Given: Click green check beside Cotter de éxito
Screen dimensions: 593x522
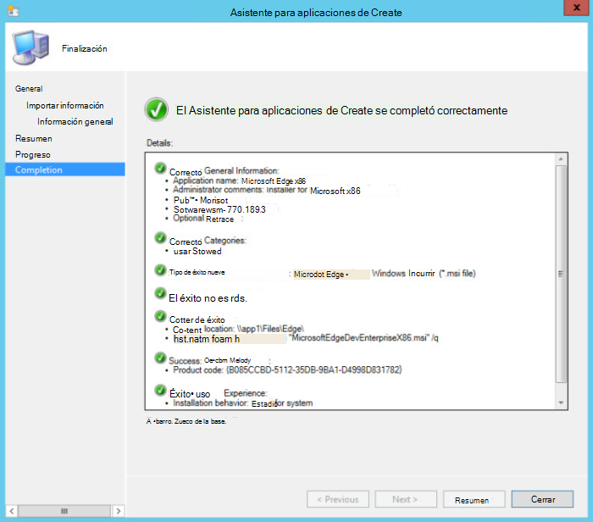Looking at the screenshot, I should pyautogui.click(x=160, y=316).
